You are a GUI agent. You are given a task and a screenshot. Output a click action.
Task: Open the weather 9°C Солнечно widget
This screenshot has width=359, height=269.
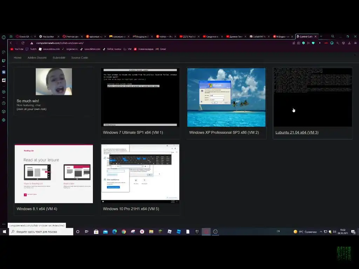pos(305,232)
